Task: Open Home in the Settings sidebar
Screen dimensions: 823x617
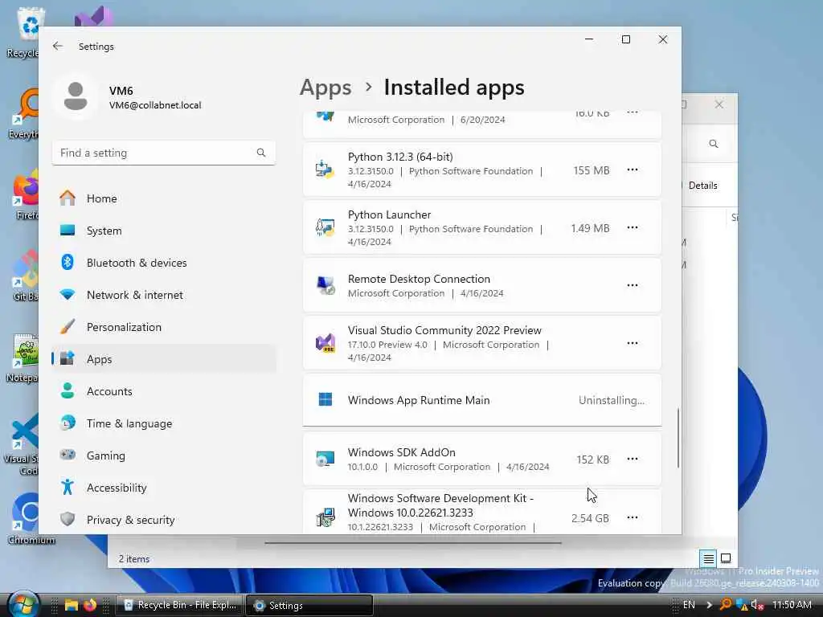Action: (x=164, y=198)
